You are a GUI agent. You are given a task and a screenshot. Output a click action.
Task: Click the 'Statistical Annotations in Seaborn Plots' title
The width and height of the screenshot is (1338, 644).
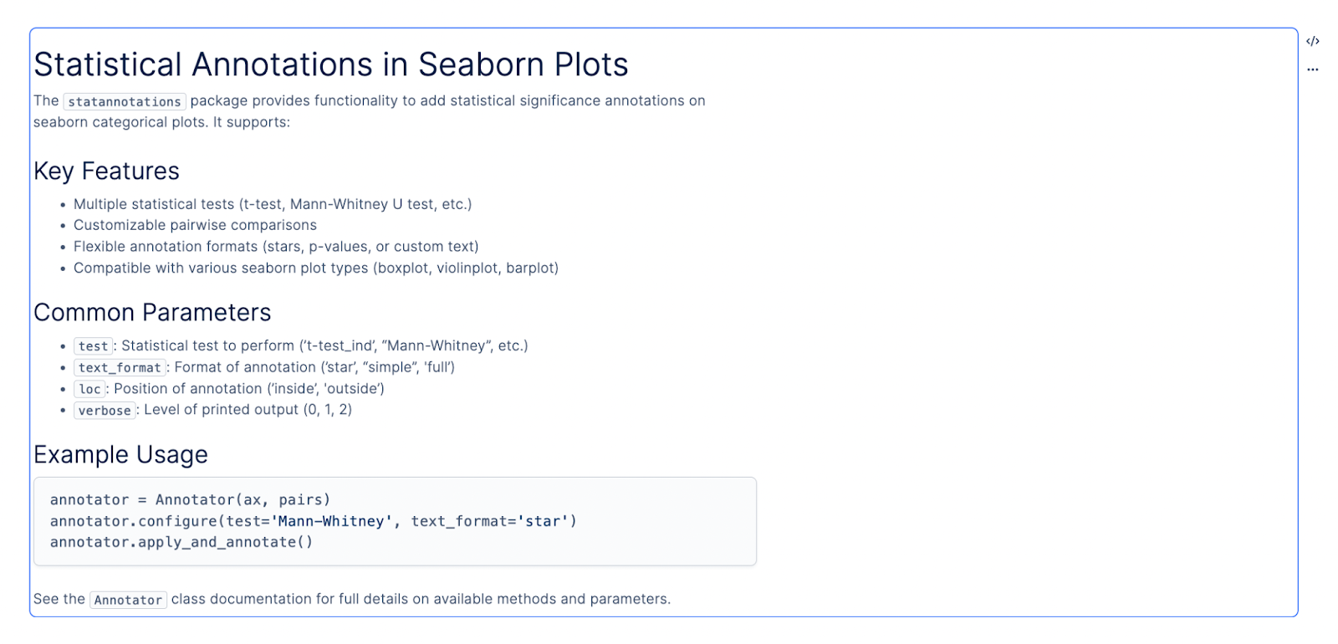[331, 64]
